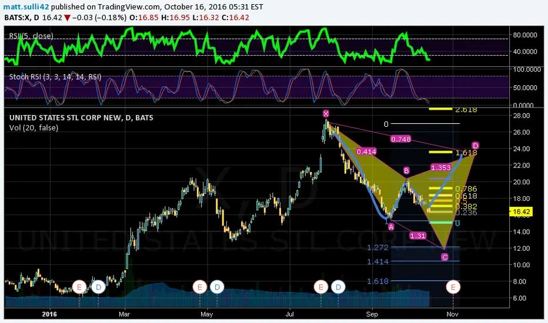Click the 100.0000 Stoch RSI axis label
Screen dimensions: 548x323
pos(527,69)
